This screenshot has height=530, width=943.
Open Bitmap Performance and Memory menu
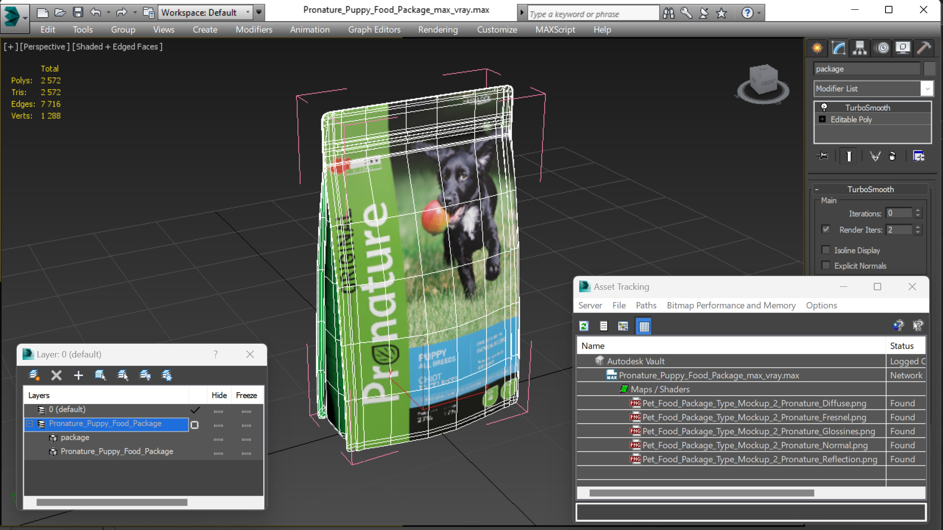coord(731,305)
